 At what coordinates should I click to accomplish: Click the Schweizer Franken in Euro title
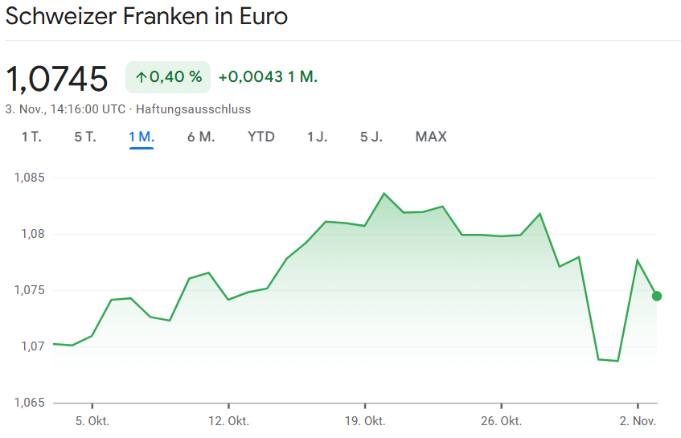(146, 16)
